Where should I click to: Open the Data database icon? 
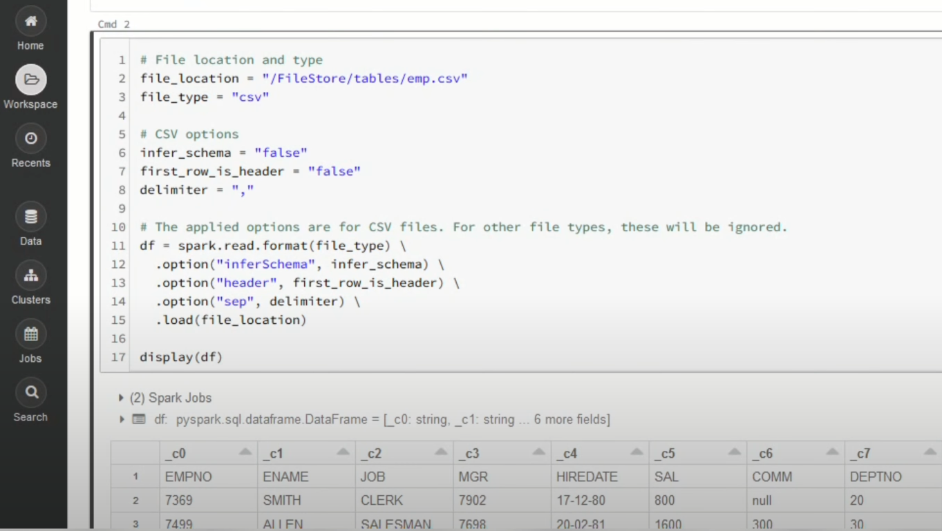[x=31, y=217]
